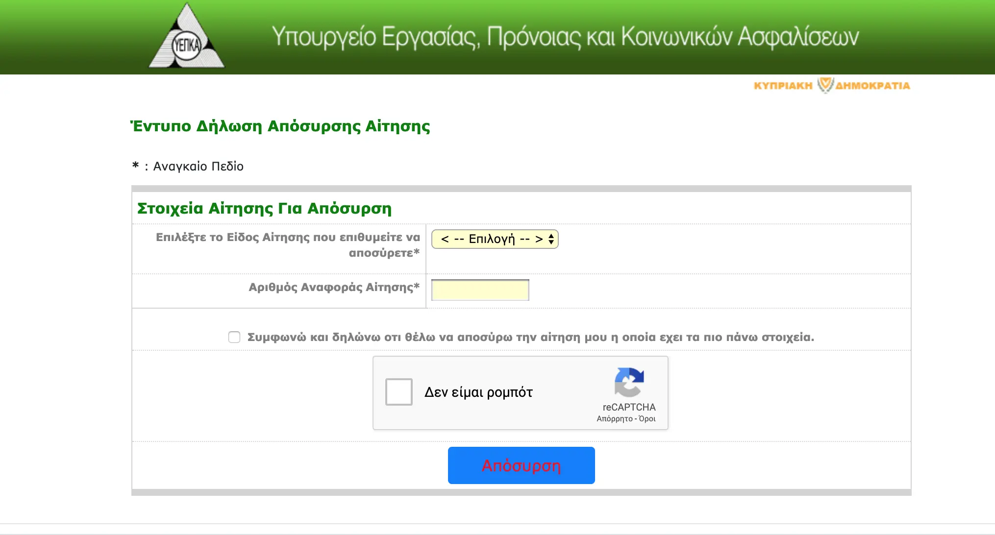Click the Αριθμός Αναφοράς Αίτησης input field

[x=479, y=290]
